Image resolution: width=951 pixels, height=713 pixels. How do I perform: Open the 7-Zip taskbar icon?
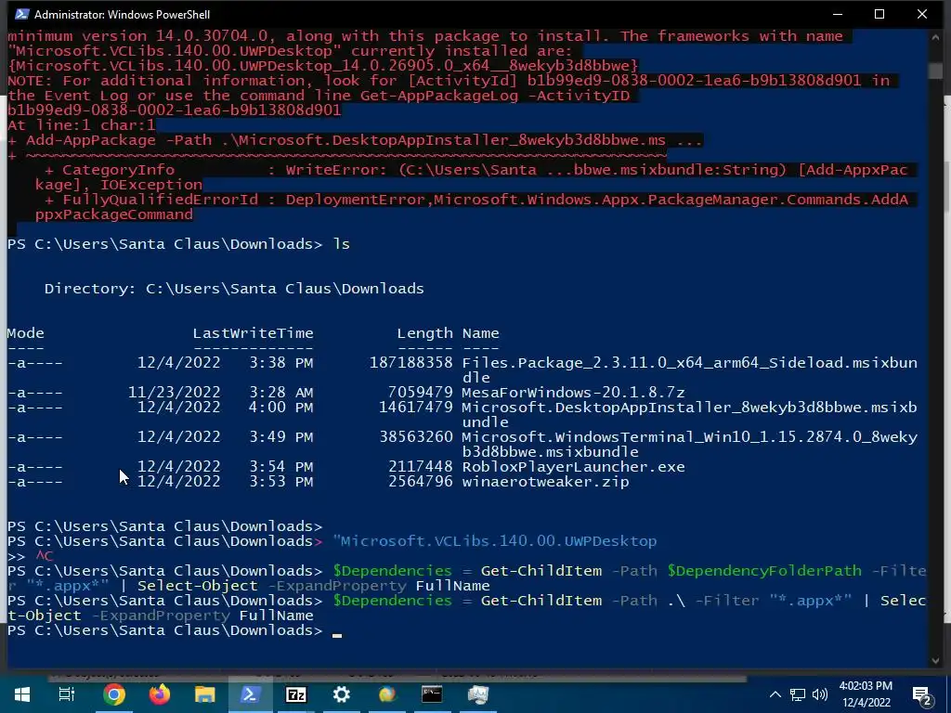296,694
